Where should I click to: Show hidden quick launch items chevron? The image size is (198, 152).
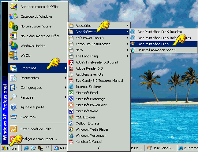coord(48,147)
